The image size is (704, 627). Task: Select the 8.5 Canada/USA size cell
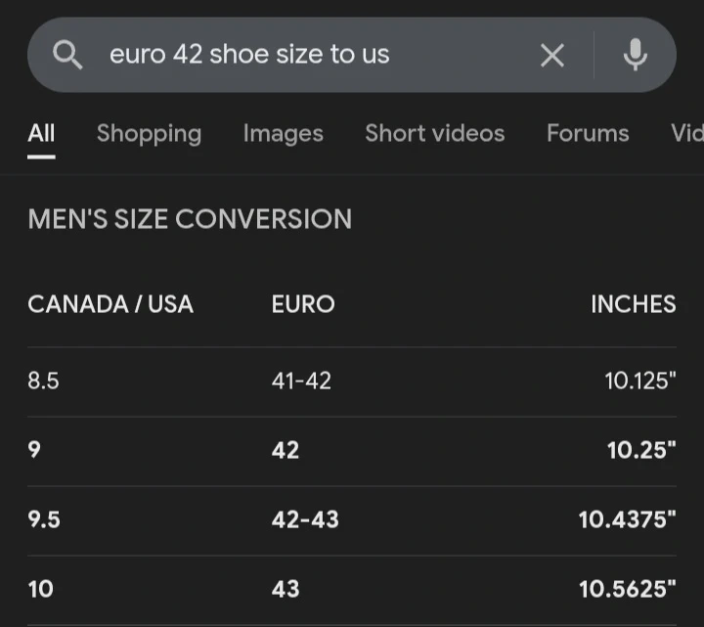tap(44, 381)
